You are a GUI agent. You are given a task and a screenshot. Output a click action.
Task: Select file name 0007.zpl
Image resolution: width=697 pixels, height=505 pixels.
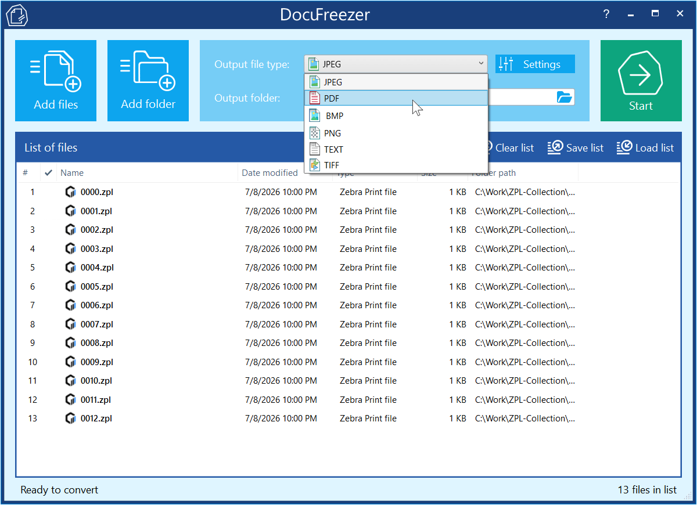[x=97, y=324]
